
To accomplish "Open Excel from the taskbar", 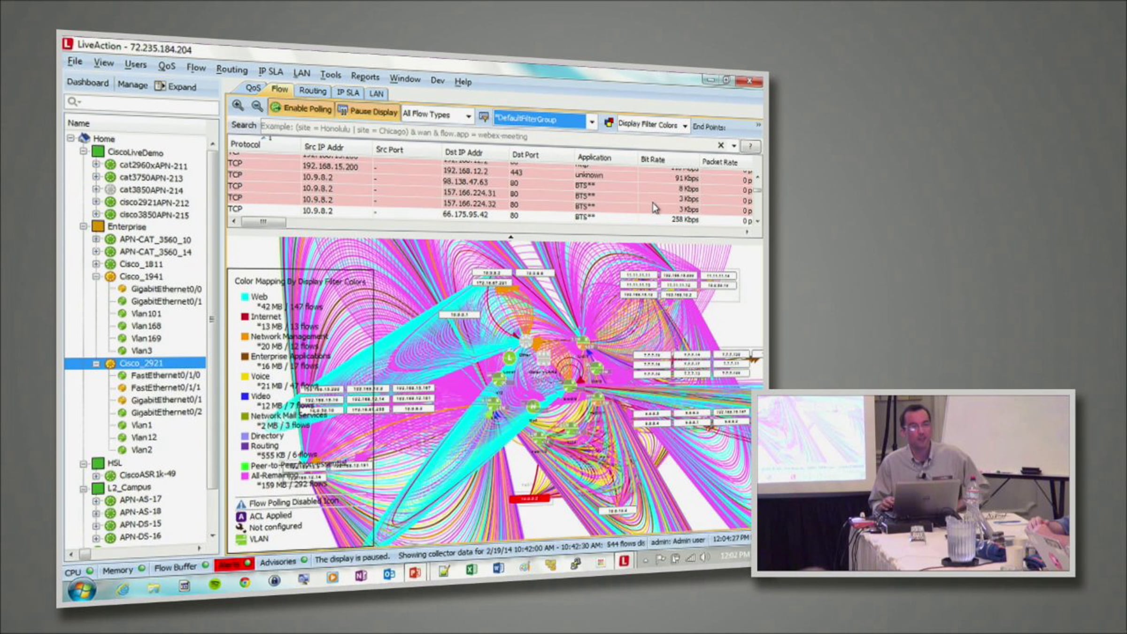I will click(x=471, y=569).
